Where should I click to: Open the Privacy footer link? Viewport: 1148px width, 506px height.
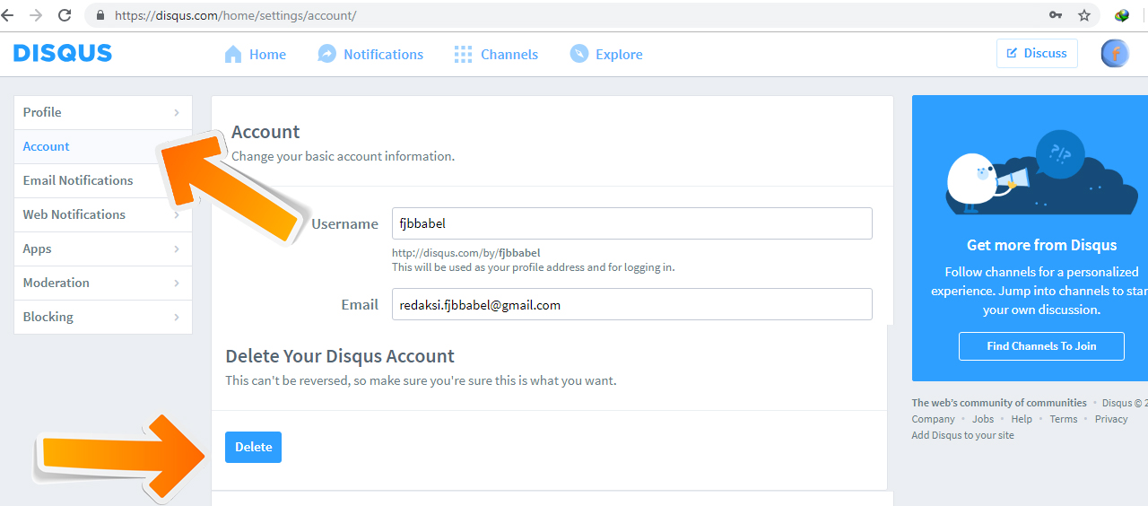pyautogui.click(x=1111, y=419)
